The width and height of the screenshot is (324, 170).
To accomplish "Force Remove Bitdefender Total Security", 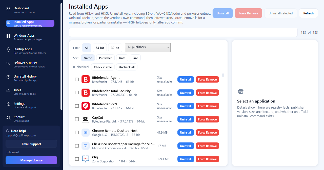I will pyautogui.click(x=207, y=93).
